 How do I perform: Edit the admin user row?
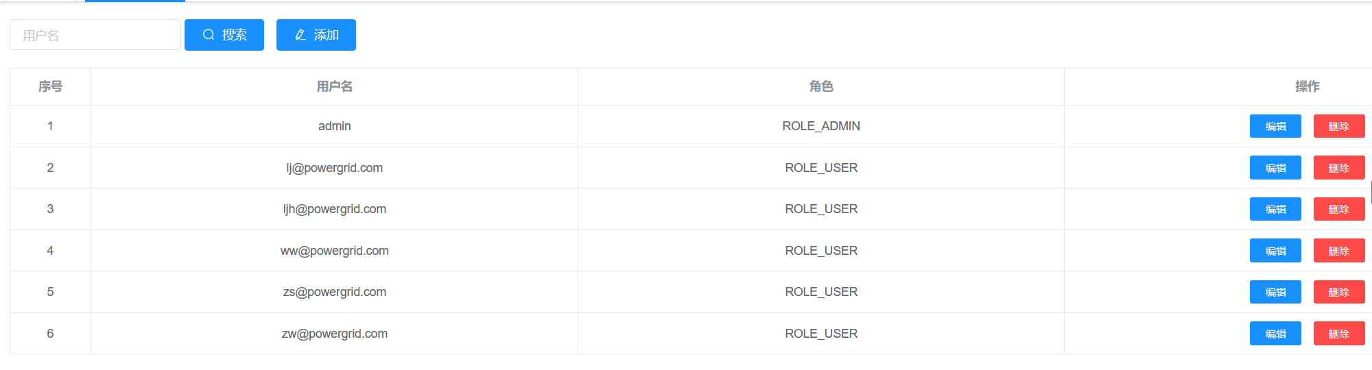[x=1275, y=126]
